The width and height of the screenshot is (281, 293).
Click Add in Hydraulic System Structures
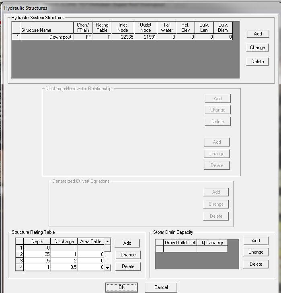click(x=258, y=34)
